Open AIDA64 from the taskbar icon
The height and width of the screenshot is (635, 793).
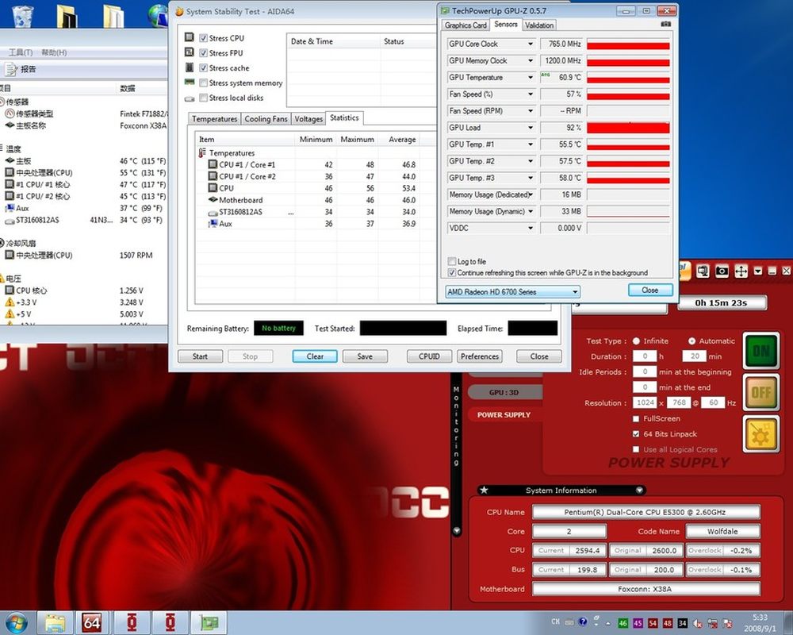pyautogui.click(x=92, y=622)
